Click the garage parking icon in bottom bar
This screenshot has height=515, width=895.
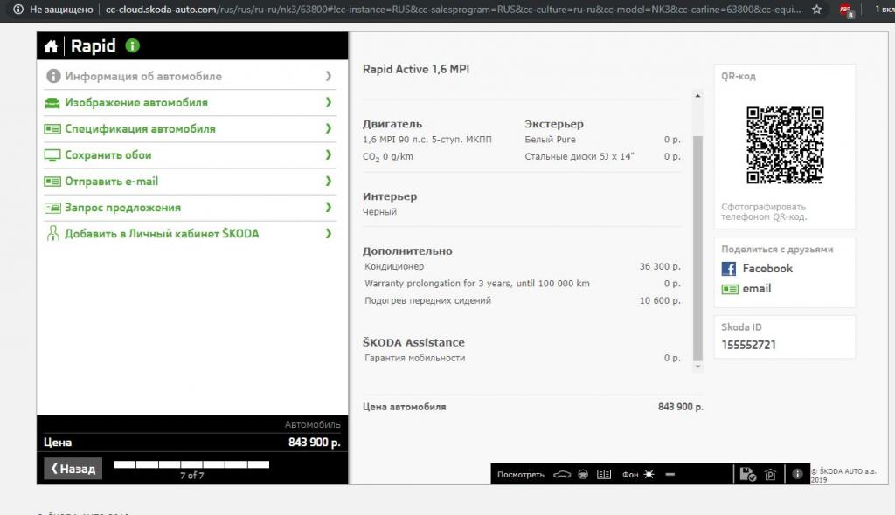click(x=770, y=475)
